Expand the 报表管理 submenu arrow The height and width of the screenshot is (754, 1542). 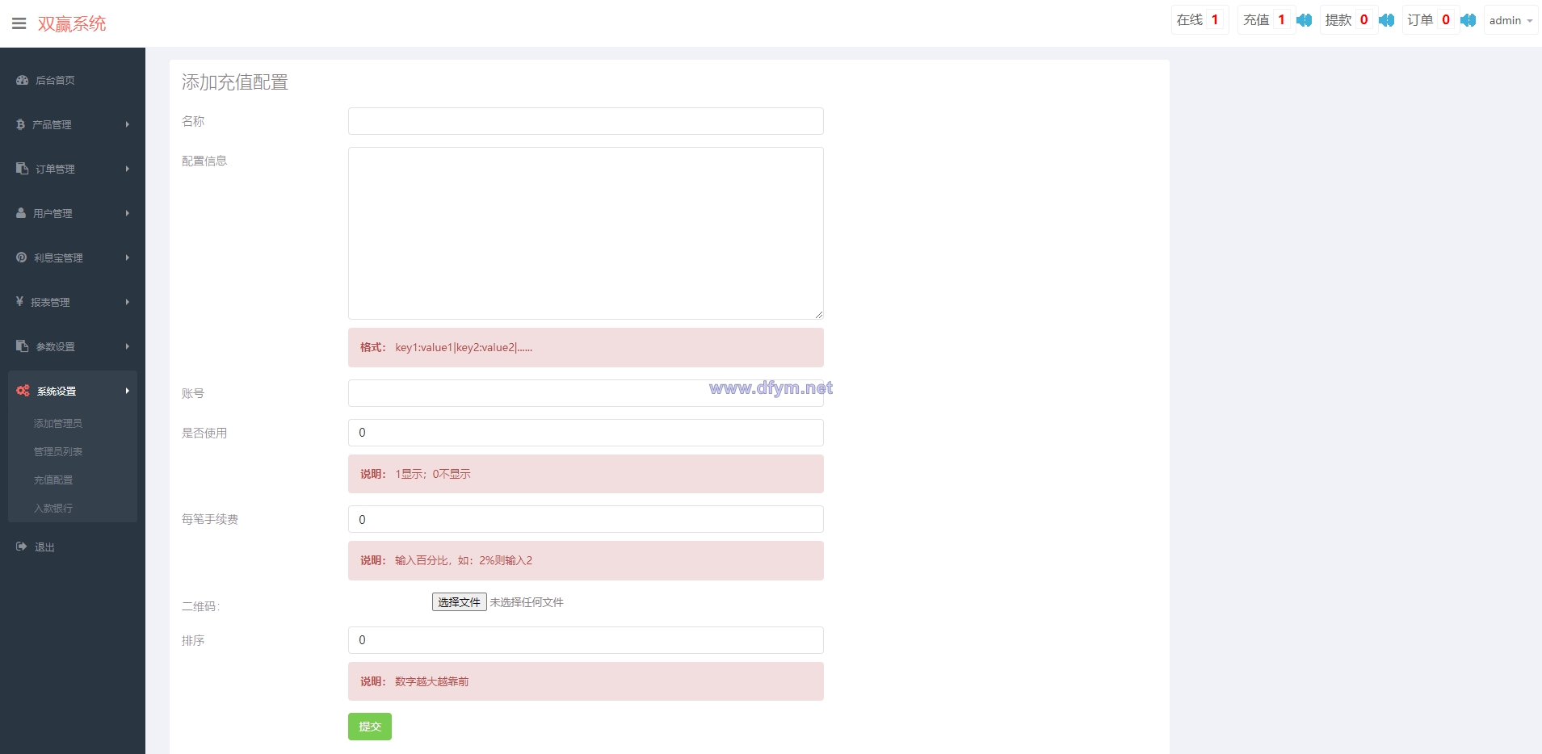(128, 302)
